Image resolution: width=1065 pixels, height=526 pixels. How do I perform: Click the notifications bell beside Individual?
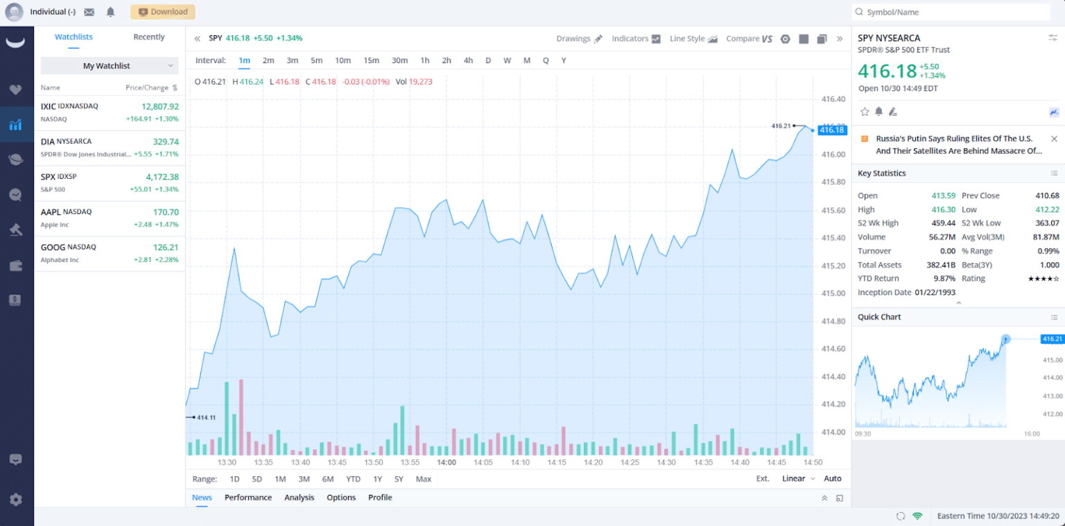[111, 12]
